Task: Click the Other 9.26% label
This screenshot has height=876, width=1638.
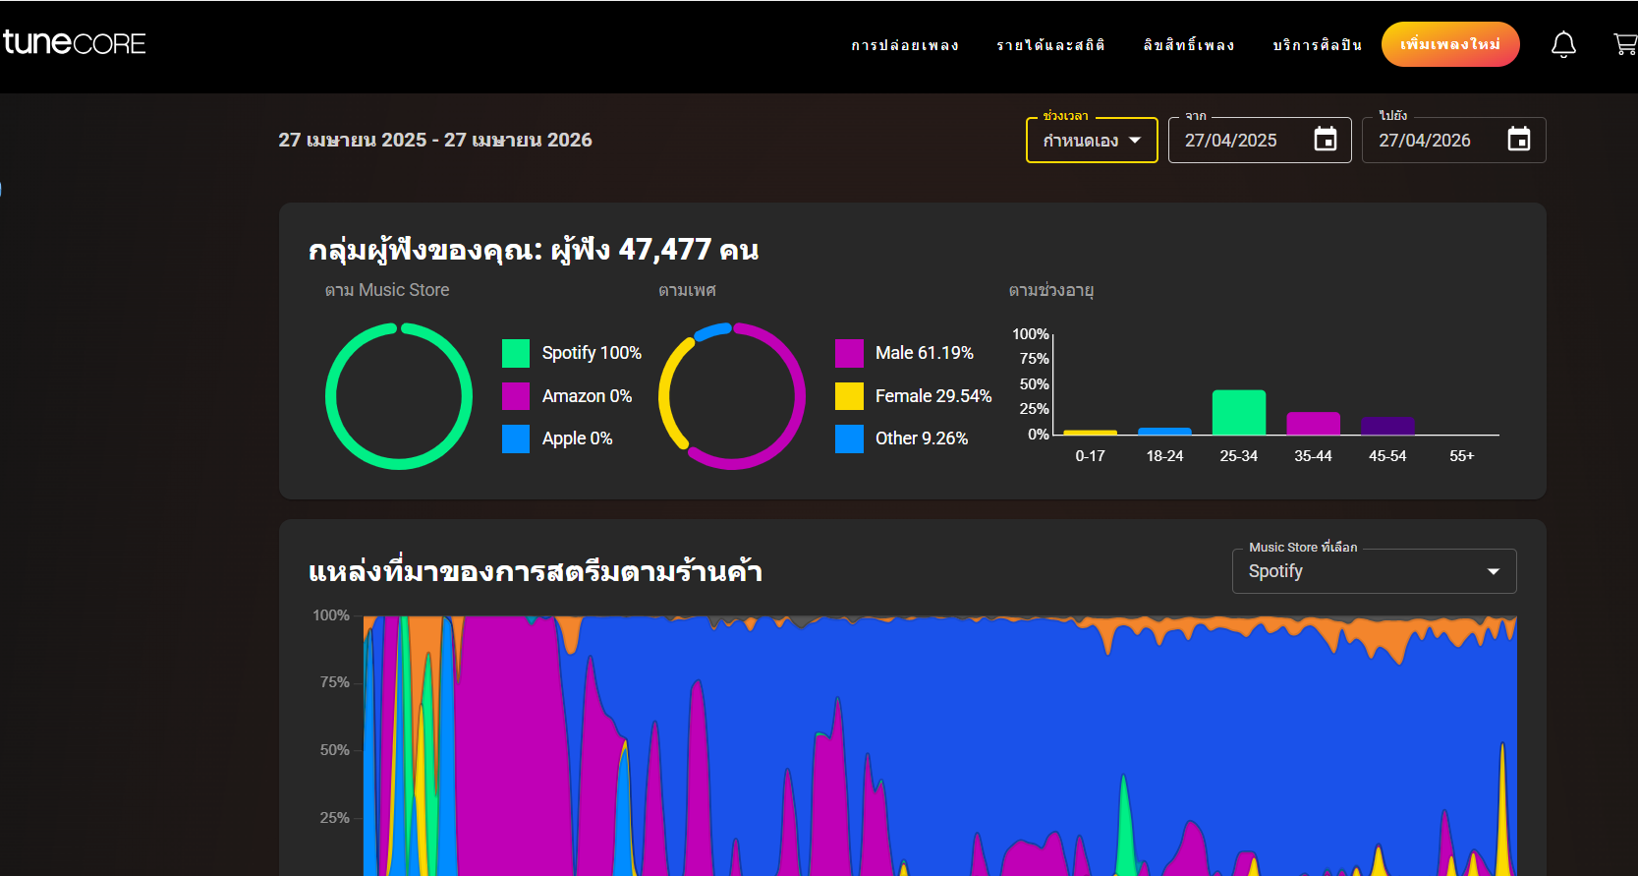Action: pos(922,438)
